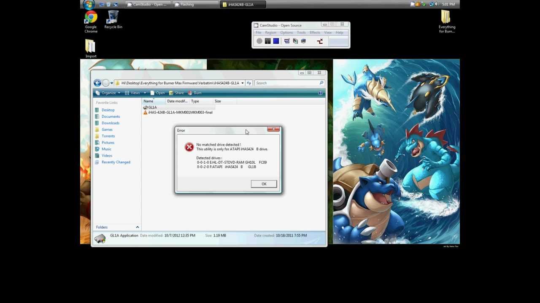The image size is (540, 303).
Task: Open the CamStudio File menu
Action: [x=258, y=32]
